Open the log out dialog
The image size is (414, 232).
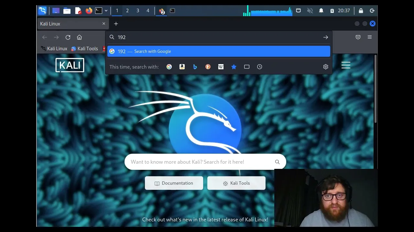tap(372, 11)
